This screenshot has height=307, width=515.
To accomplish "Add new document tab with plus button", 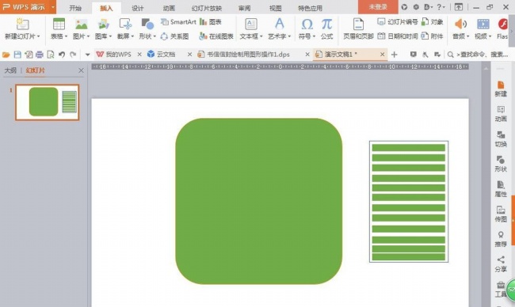I will point(394,55).
